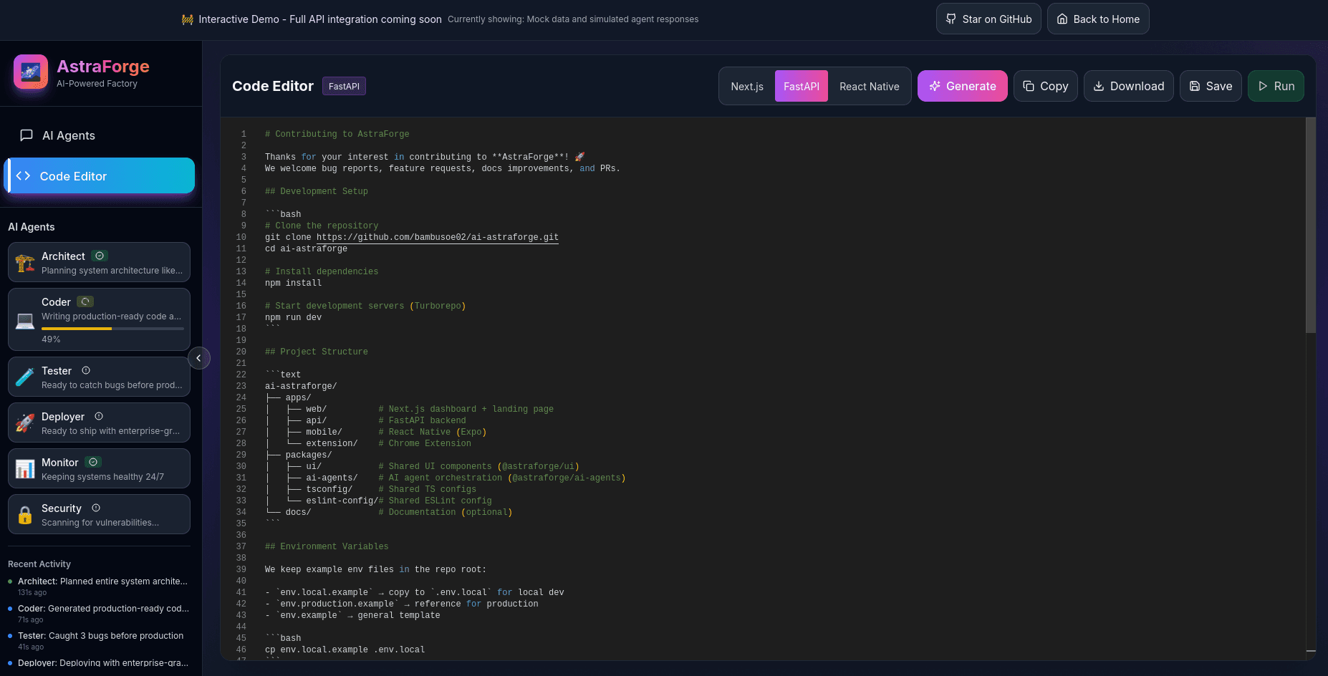Switch to the Next.js tab
The image size is (1328, 676).
pyautogui.click(x=747, y=86)
